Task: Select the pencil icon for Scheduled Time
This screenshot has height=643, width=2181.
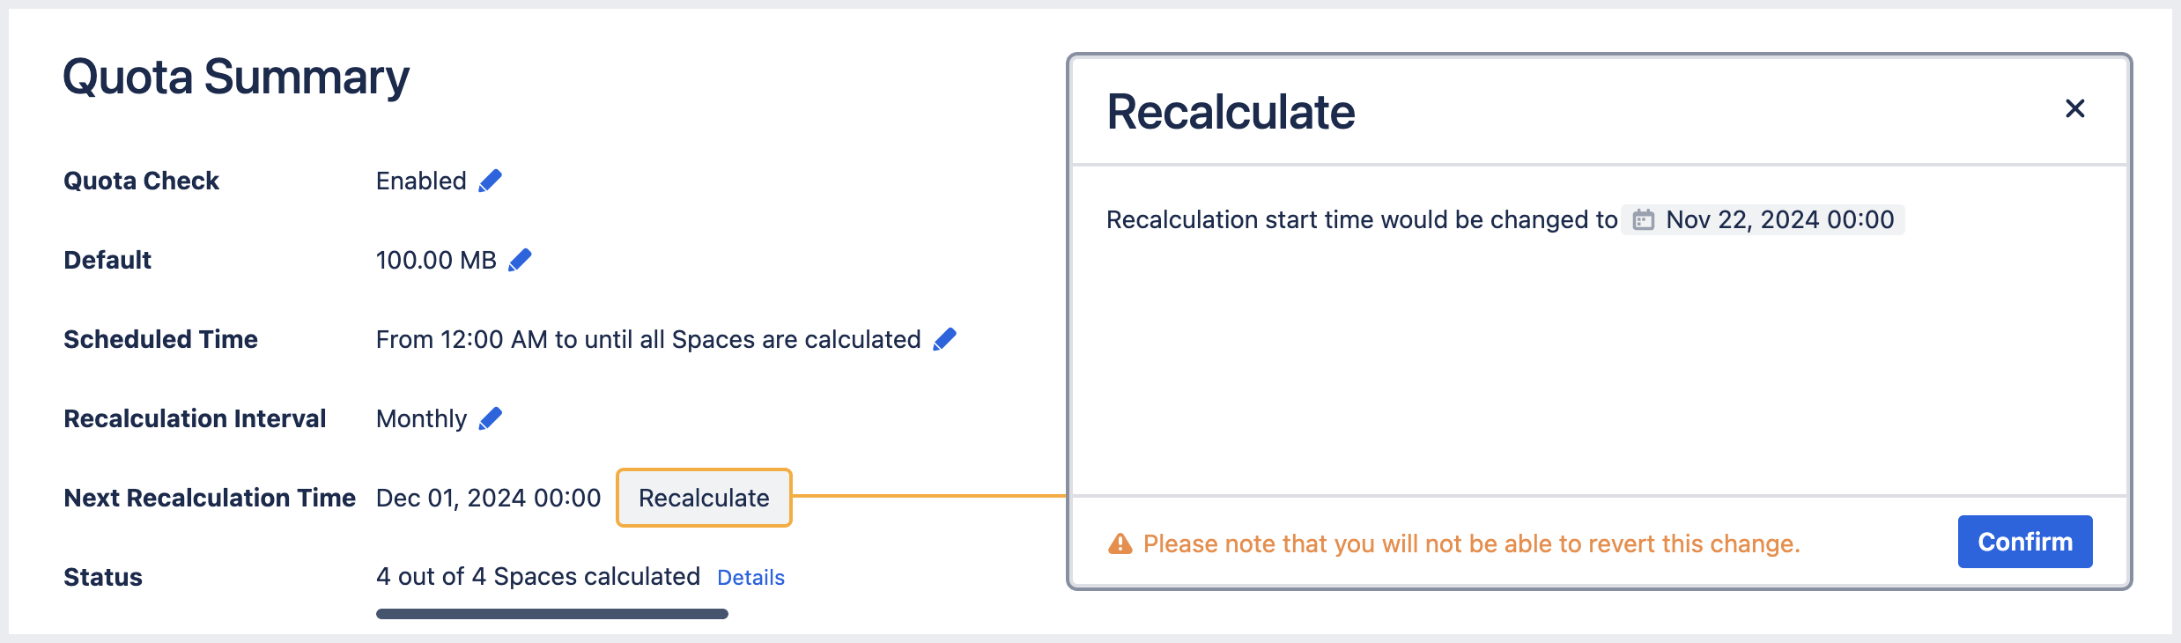Action: [x=944, y=339]
